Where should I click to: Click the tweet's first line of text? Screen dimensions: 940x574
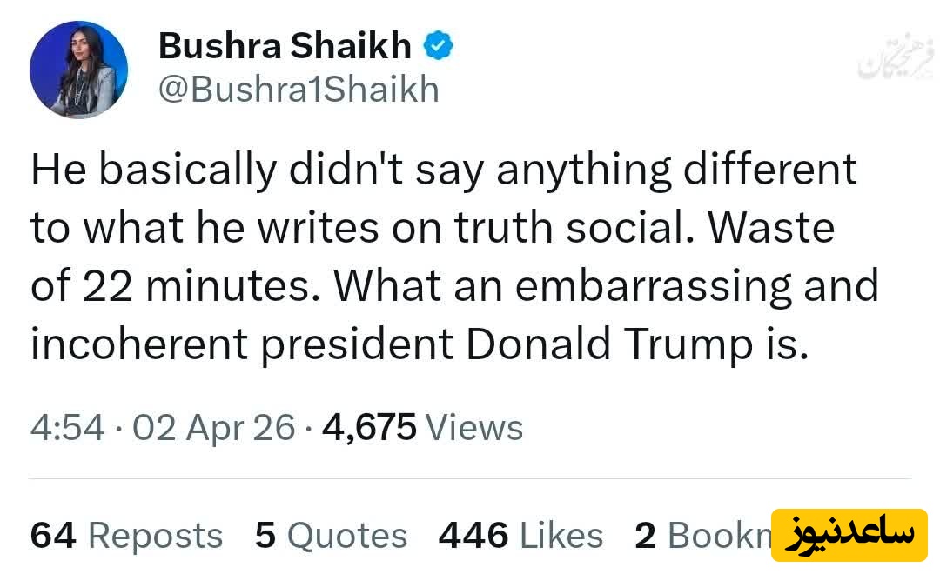click(444, 170)
